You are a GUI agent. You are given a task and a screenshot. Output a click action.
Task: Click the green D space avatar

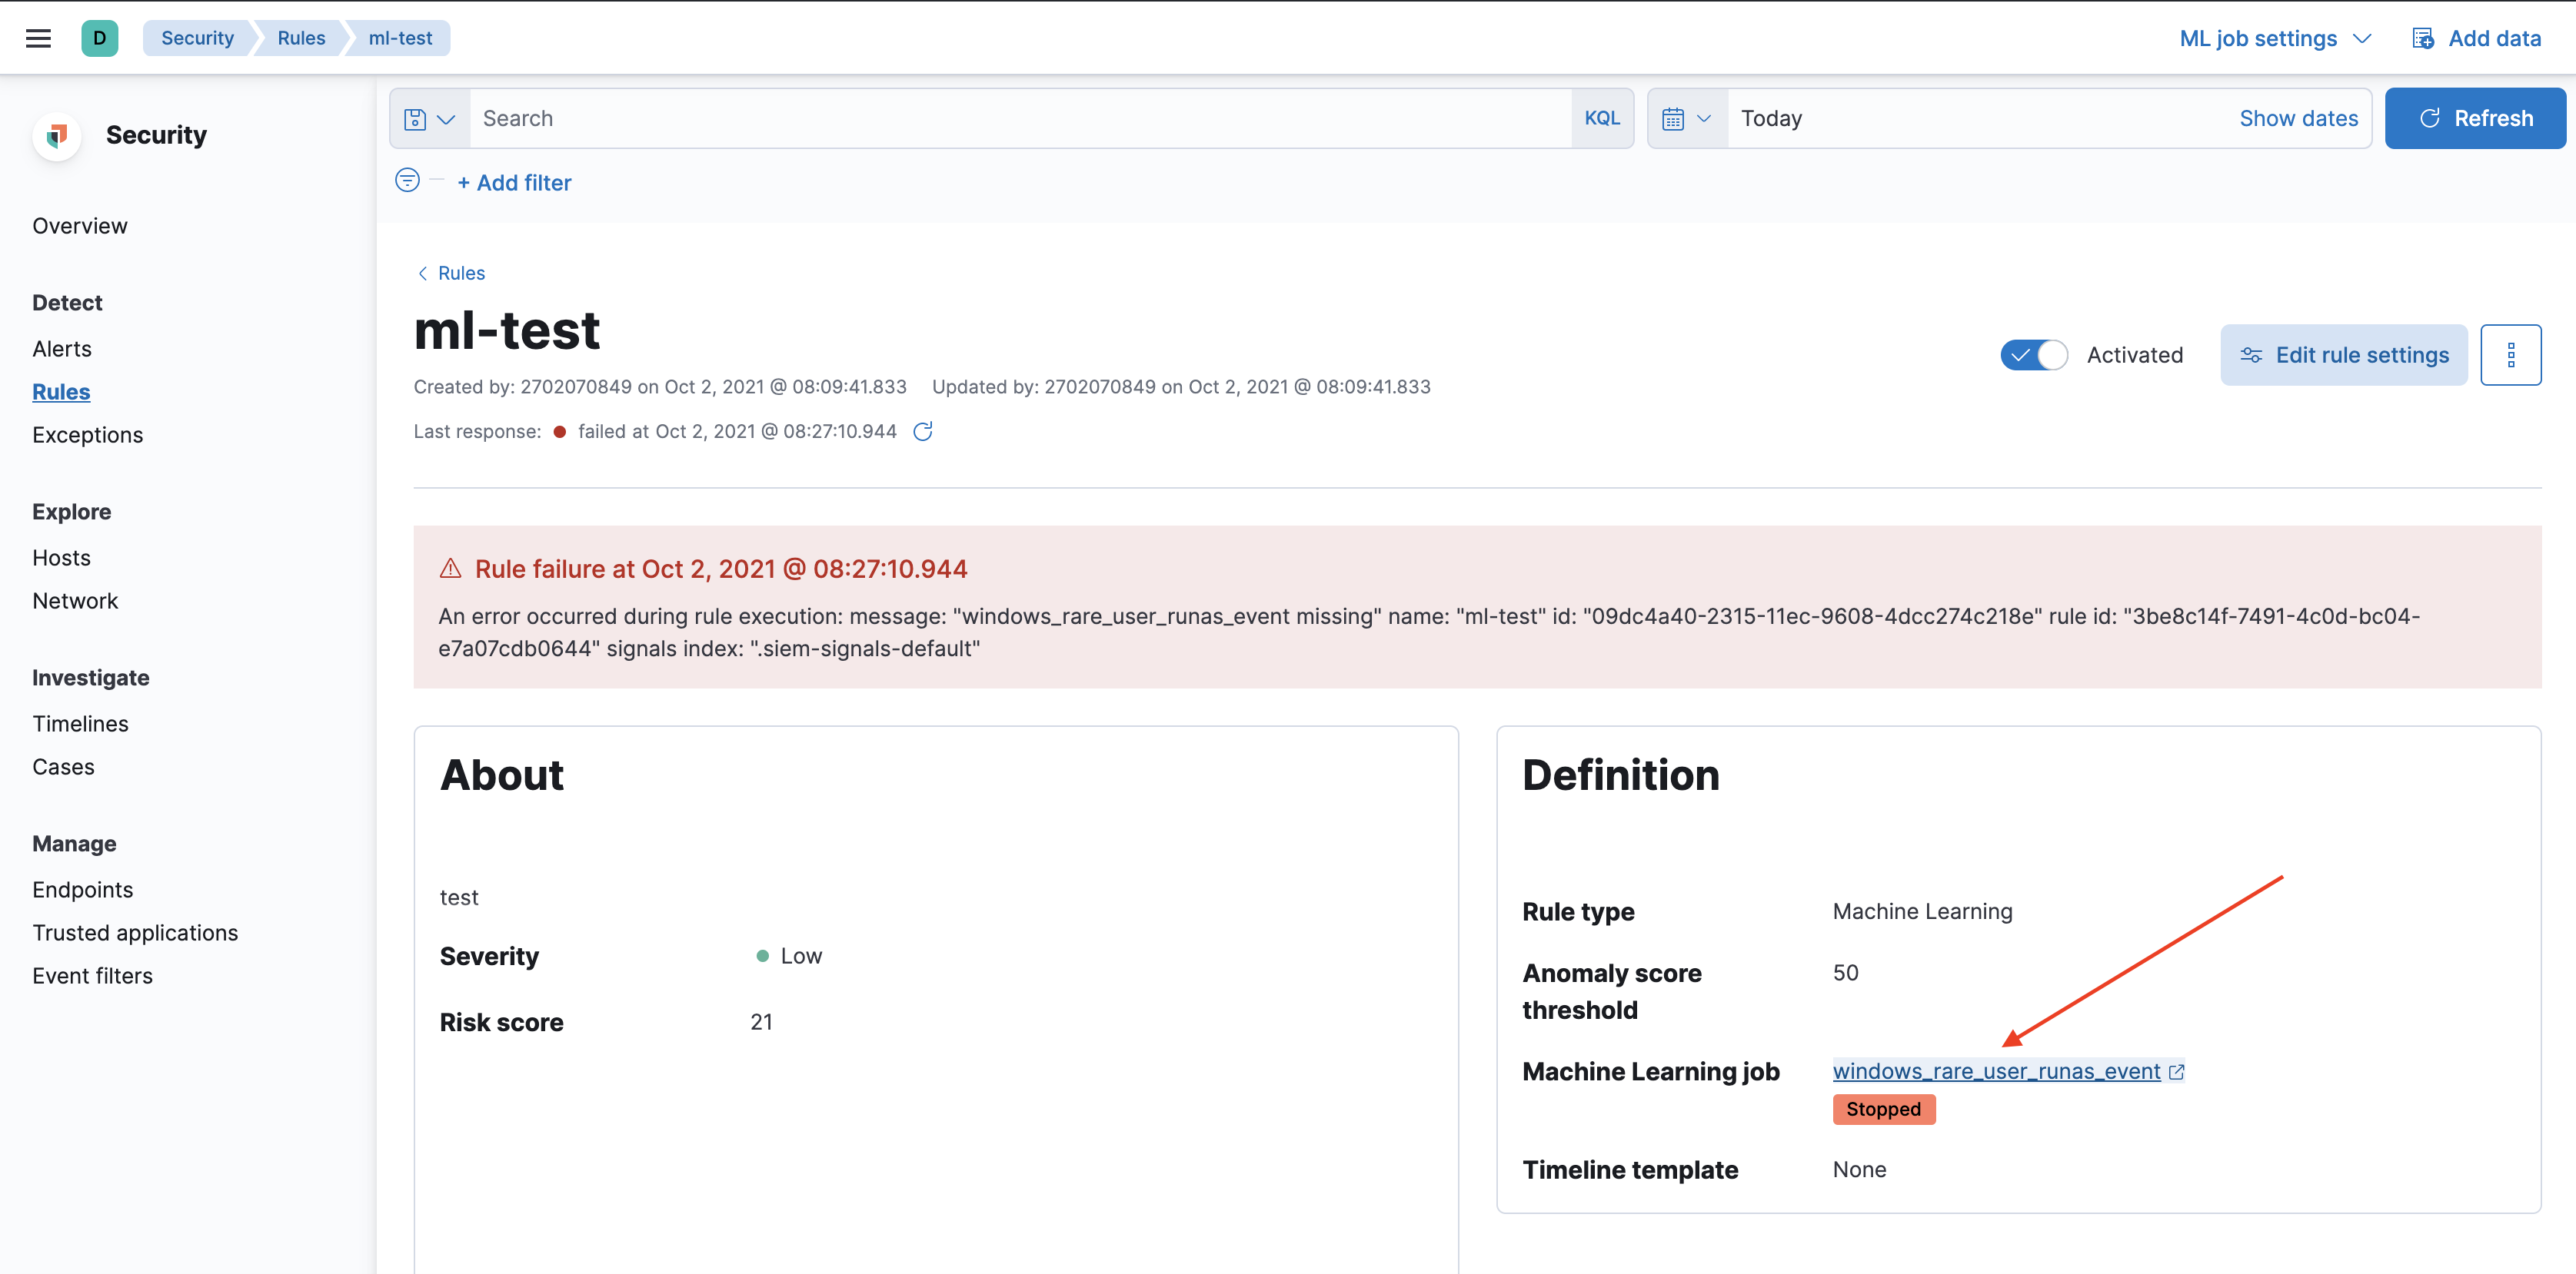[99, 38]
